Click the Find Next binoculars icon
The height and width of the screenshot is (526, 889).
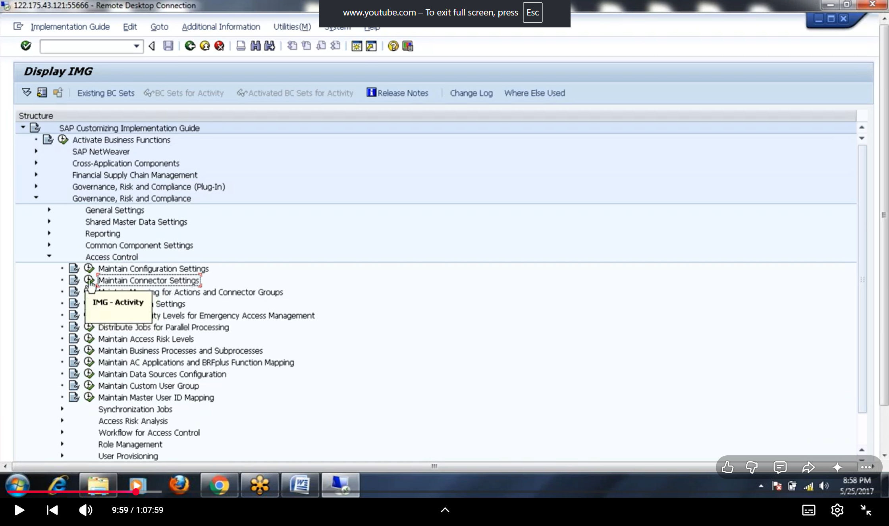[x=270, y=46]
